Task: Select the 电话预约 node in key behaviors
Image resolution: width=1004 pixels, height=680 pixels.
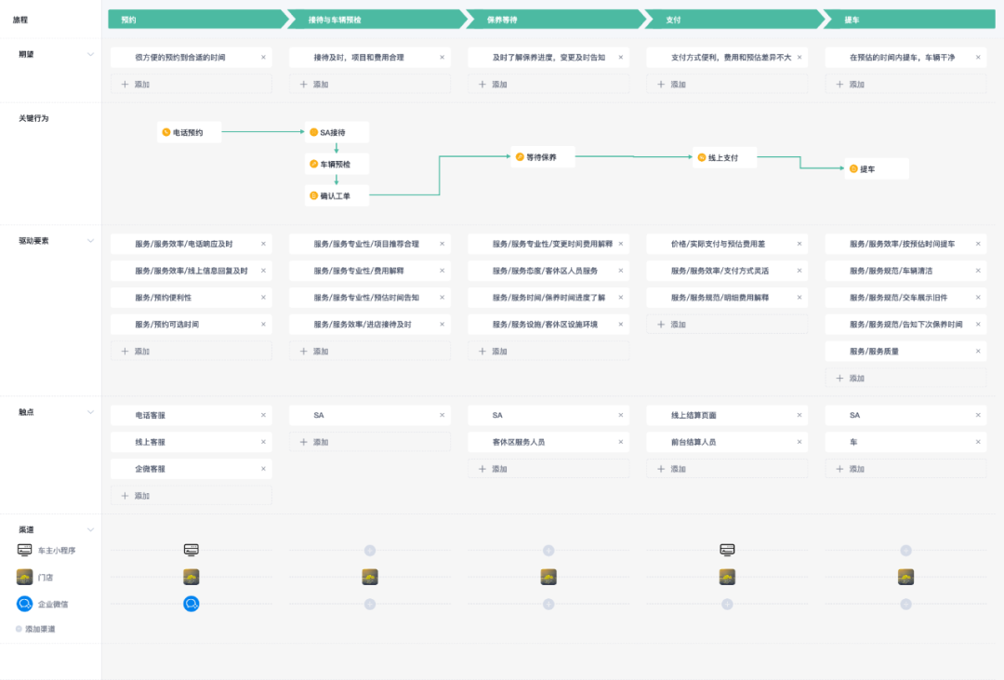Action: [190, 132]
